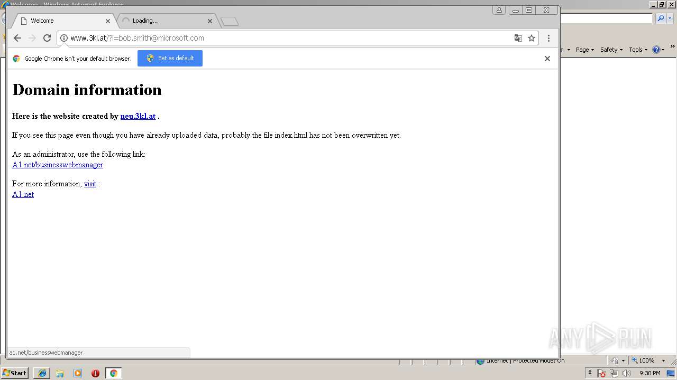Open the A1.net/businesswebmanager link

click(58, 165)
